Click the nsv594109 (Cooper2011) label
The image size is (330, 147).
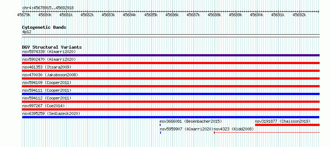coord(47,83)
